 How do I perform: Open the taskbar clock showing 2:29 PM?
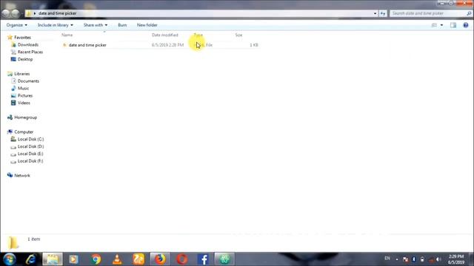pyautogui.click(x=456, y=259)
